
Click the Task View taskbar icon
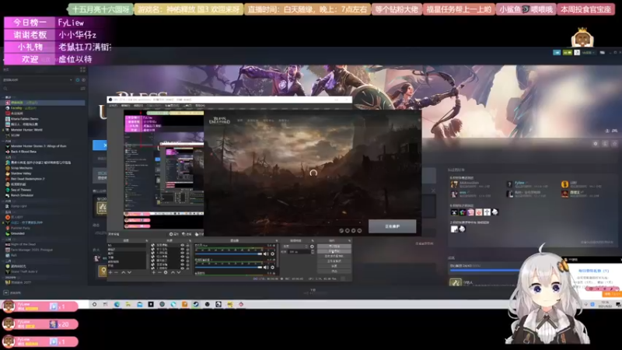click(105, 304)
